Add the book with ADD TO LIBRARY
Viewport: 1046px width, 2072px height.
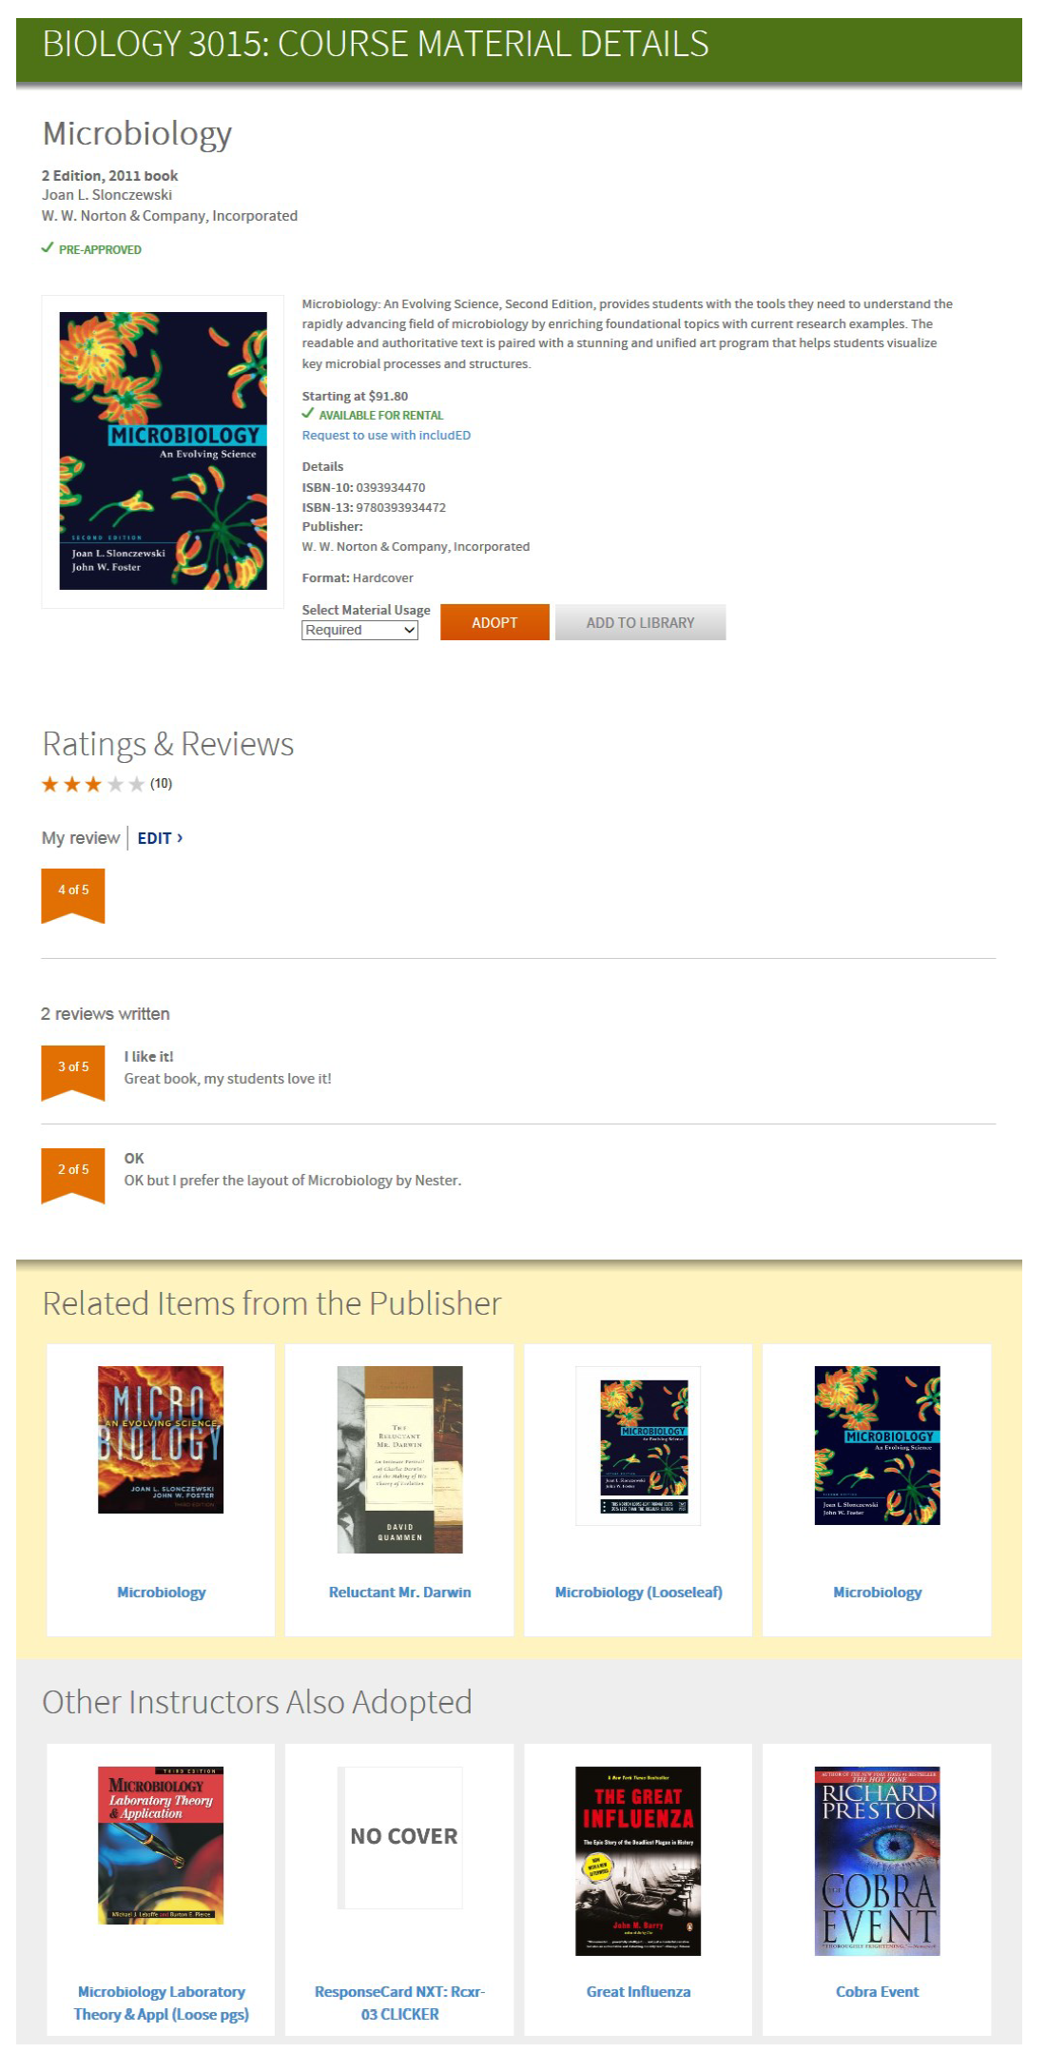pyautogui.click(x=640, y=622)
